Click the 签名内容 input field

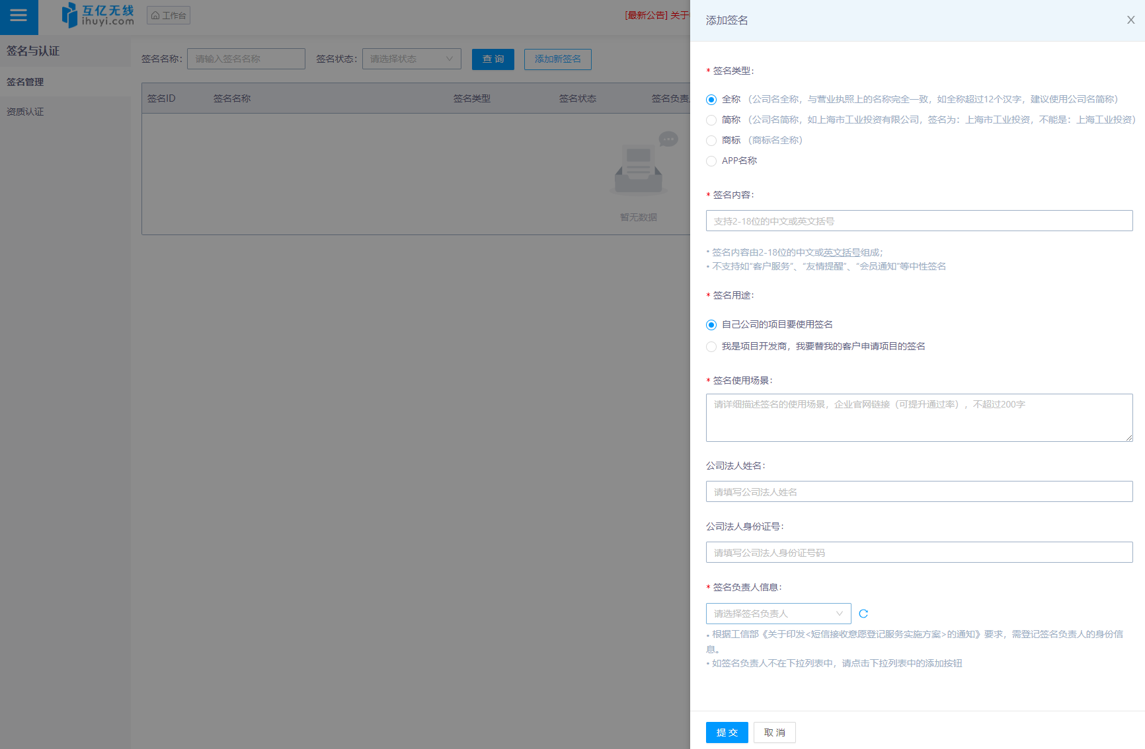coord(919,221)
